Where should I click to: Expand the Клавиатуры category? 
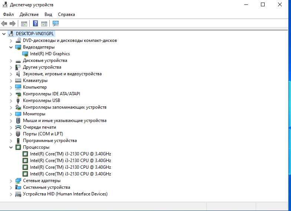[11, 81]
